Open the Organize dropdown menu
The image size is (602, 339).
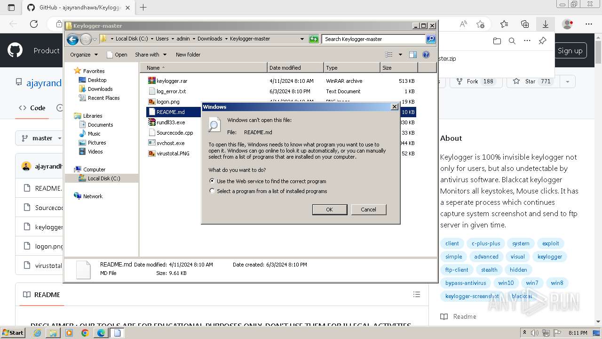coord(84,55)
